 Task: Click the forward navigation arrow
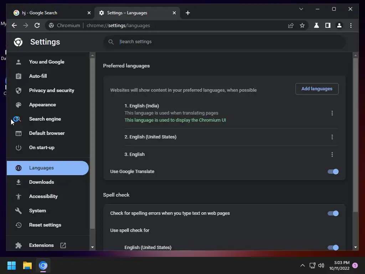(x=26, y=25)
